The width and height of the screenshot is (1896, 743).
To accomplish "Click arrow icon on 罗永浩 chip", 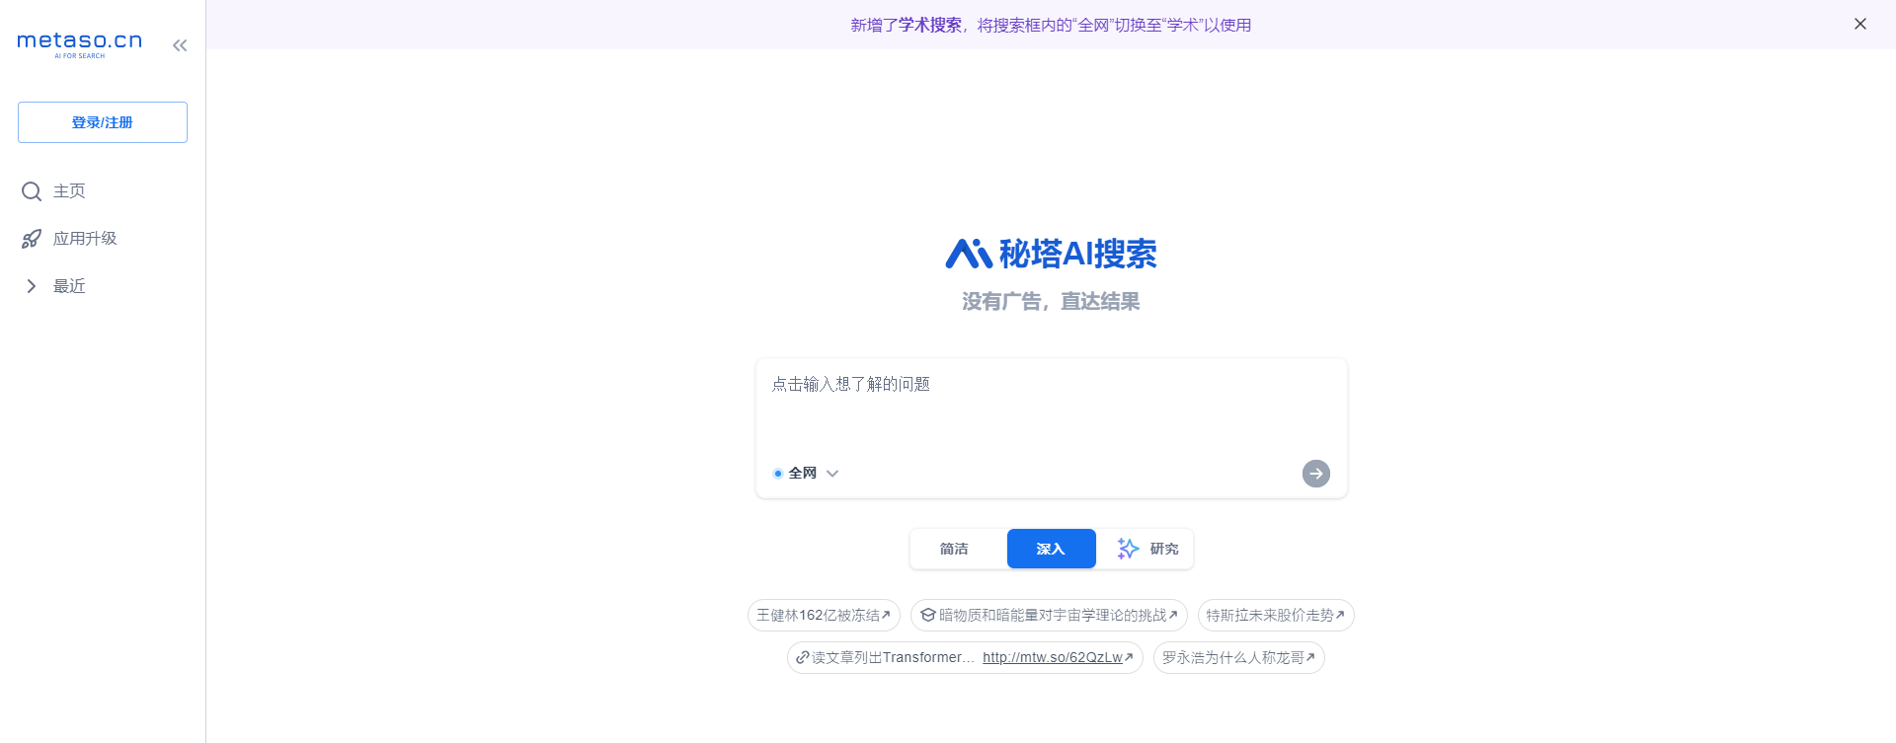I will 1310,657.
